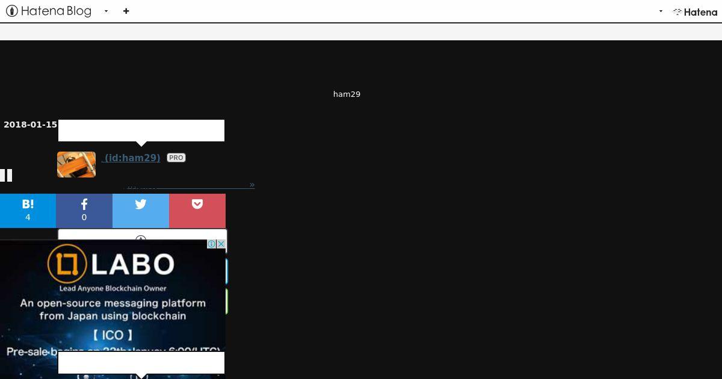Share the post on Twitter

pos(141,211)
